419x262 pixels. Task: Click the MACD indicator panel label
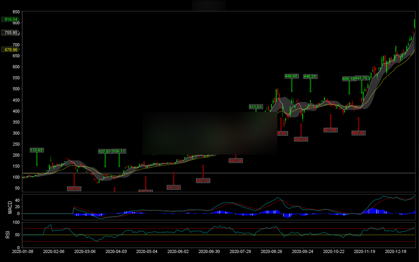click(x=10, y=208)
